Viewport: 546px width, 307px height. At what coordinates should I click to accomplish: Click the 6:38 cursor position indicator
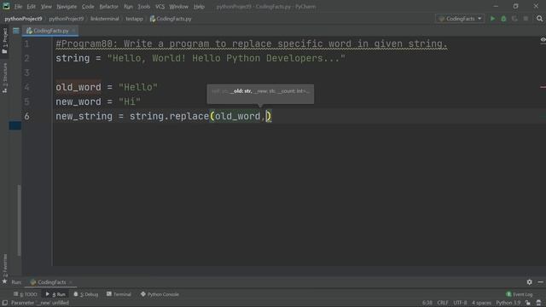point(427,303)
